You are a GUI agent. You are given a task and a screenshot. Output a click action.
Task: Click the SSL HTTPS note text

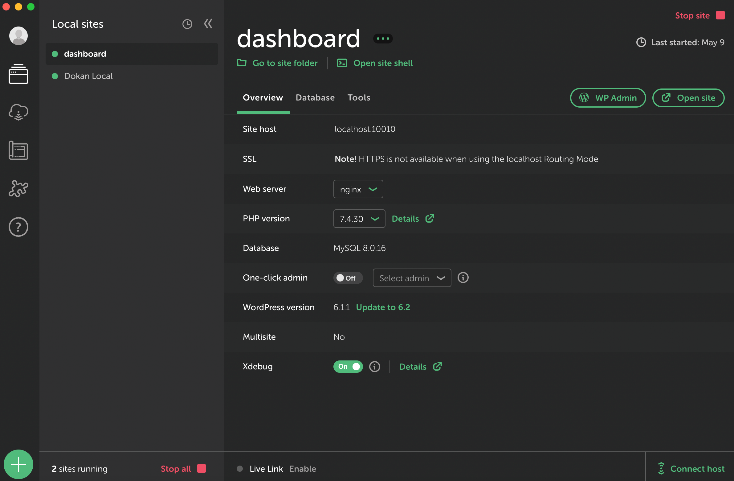pos(466,159)
